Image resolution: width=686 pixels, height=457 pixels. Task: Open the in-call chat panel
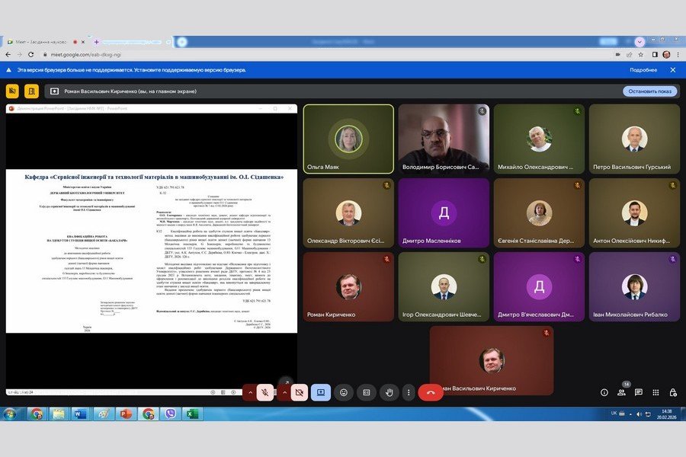639,392
